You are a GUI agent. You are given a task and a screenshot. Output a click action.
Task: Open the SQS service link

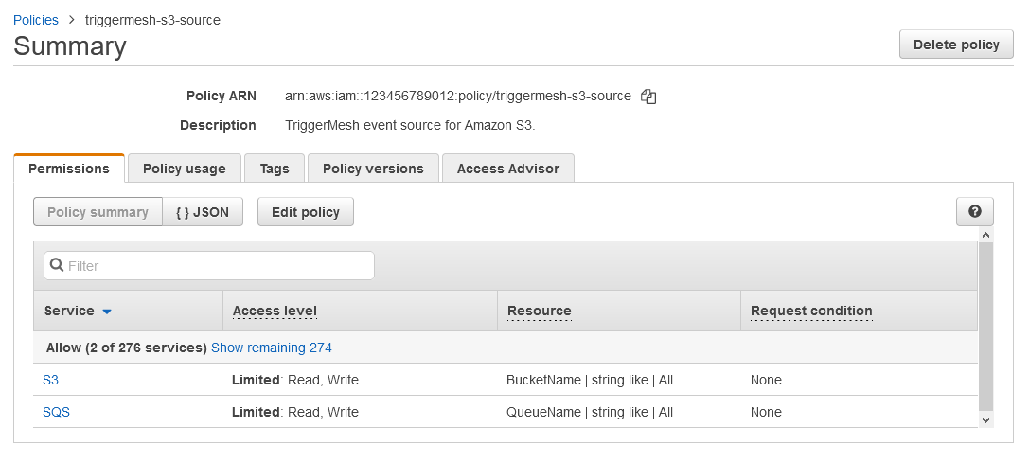coord(57,412)
